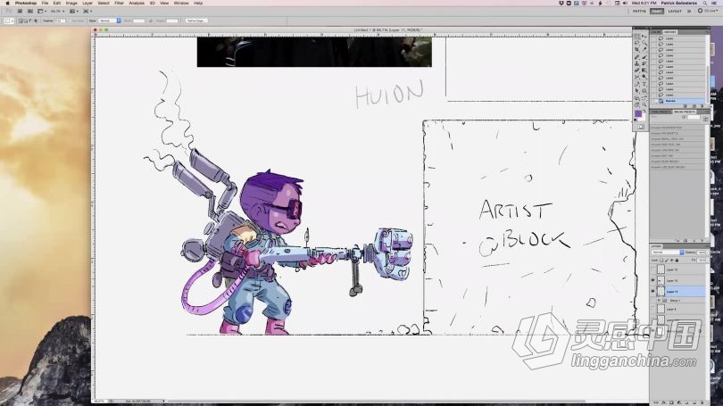
Task: Switch to the History tab
Action: (670, 32)
